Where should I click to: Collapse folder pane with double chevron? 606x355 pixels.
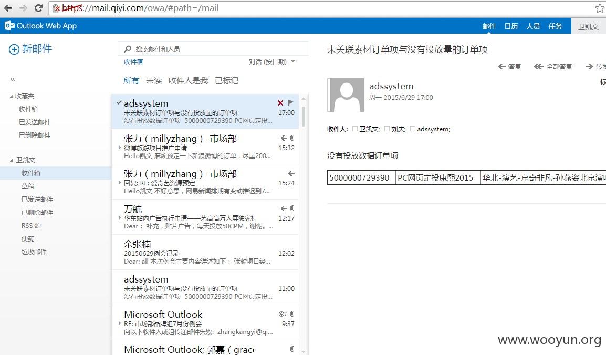point(13,79)
